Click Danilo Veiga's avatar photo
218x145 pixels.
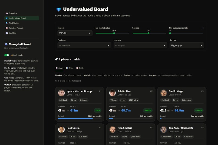163,93
